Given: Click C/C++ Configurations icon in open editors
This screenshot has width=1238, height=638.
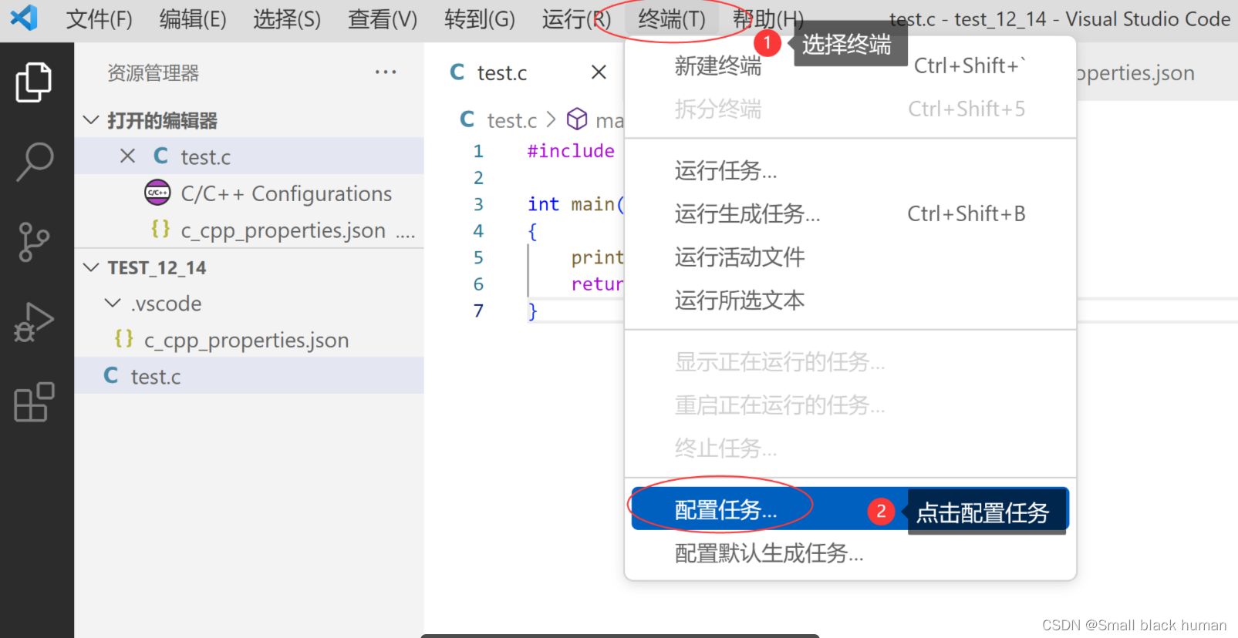Looking at the screenshot, I should (x=157, y=193).
